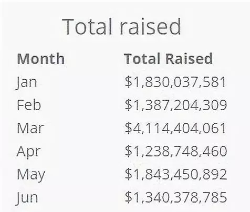Click the Apr month cell
The width and height of the screenshot is (250, 212).
click(29, 152)
